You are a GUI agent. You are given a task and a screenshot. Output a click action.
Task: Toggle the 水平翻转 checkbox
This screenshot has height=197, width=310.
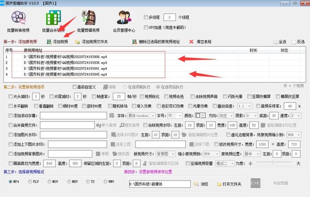tap(11, 106)
